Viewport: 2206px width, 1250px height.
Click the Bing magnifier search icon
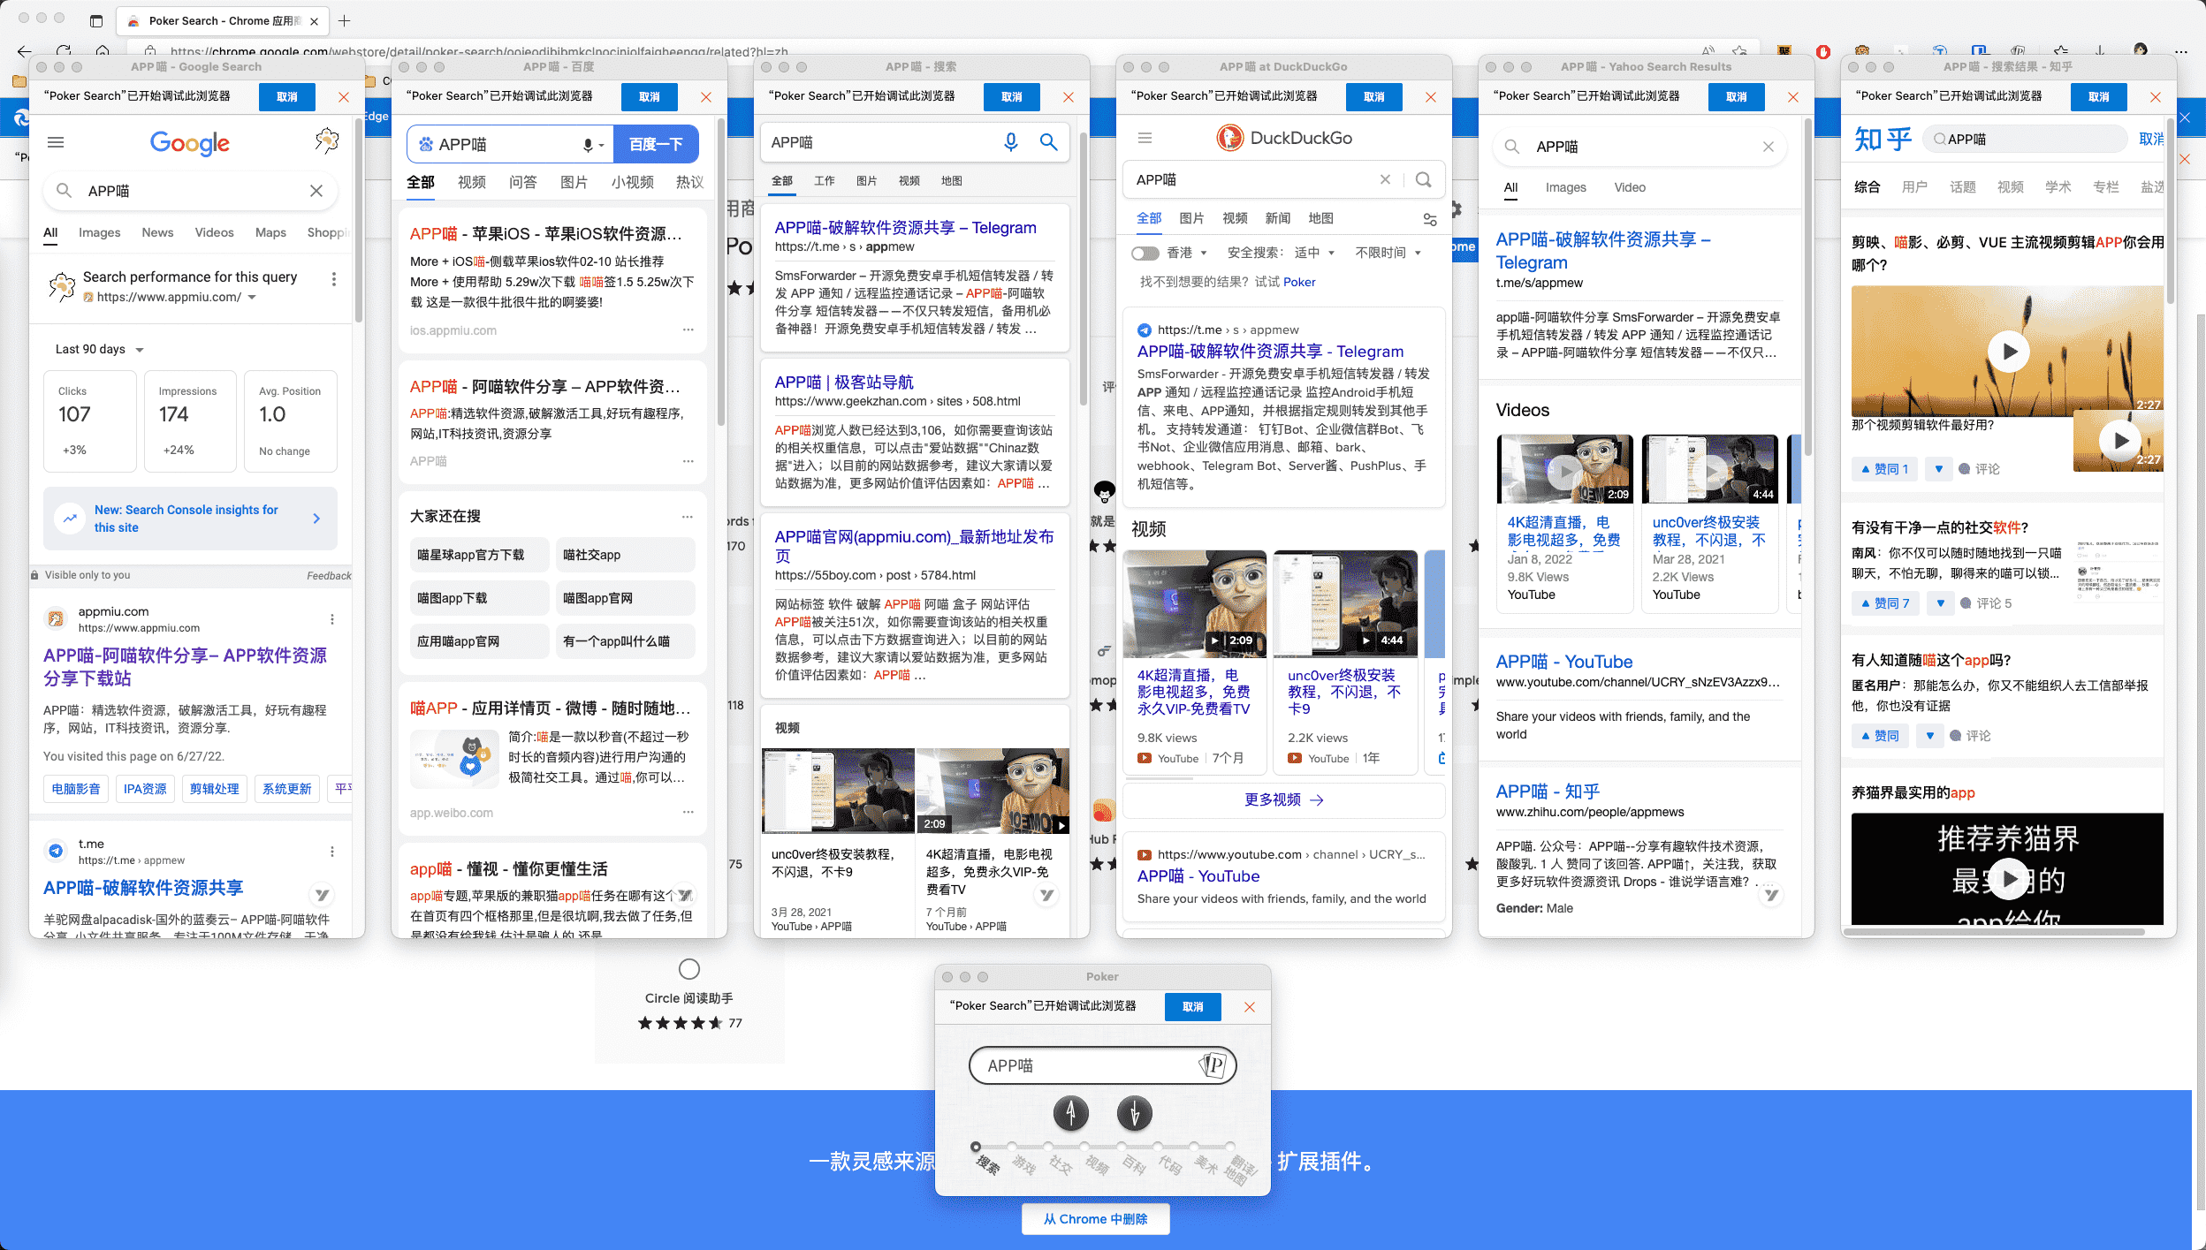point(1048,141)
